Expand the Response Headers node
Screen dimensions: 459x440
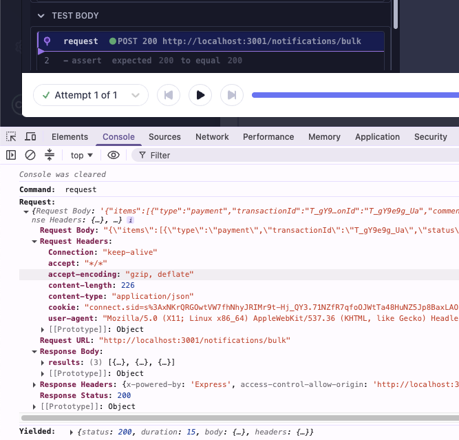click(x=34, y=385)
